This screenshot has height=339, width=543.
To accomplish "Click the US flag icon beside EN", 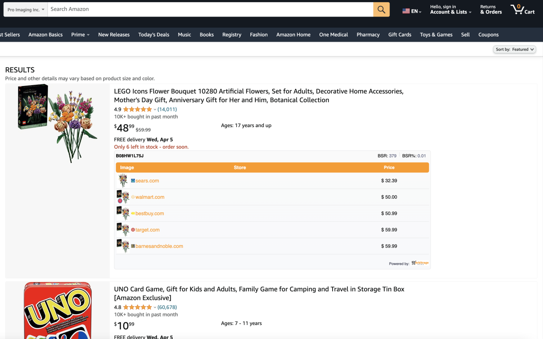I will coord(406,11).
